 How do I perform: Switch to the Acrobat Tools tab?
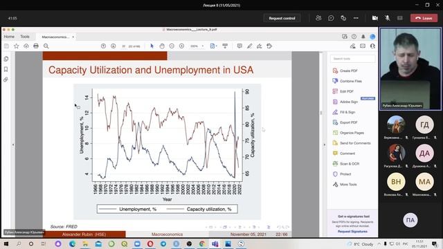[x=25, y=37]
